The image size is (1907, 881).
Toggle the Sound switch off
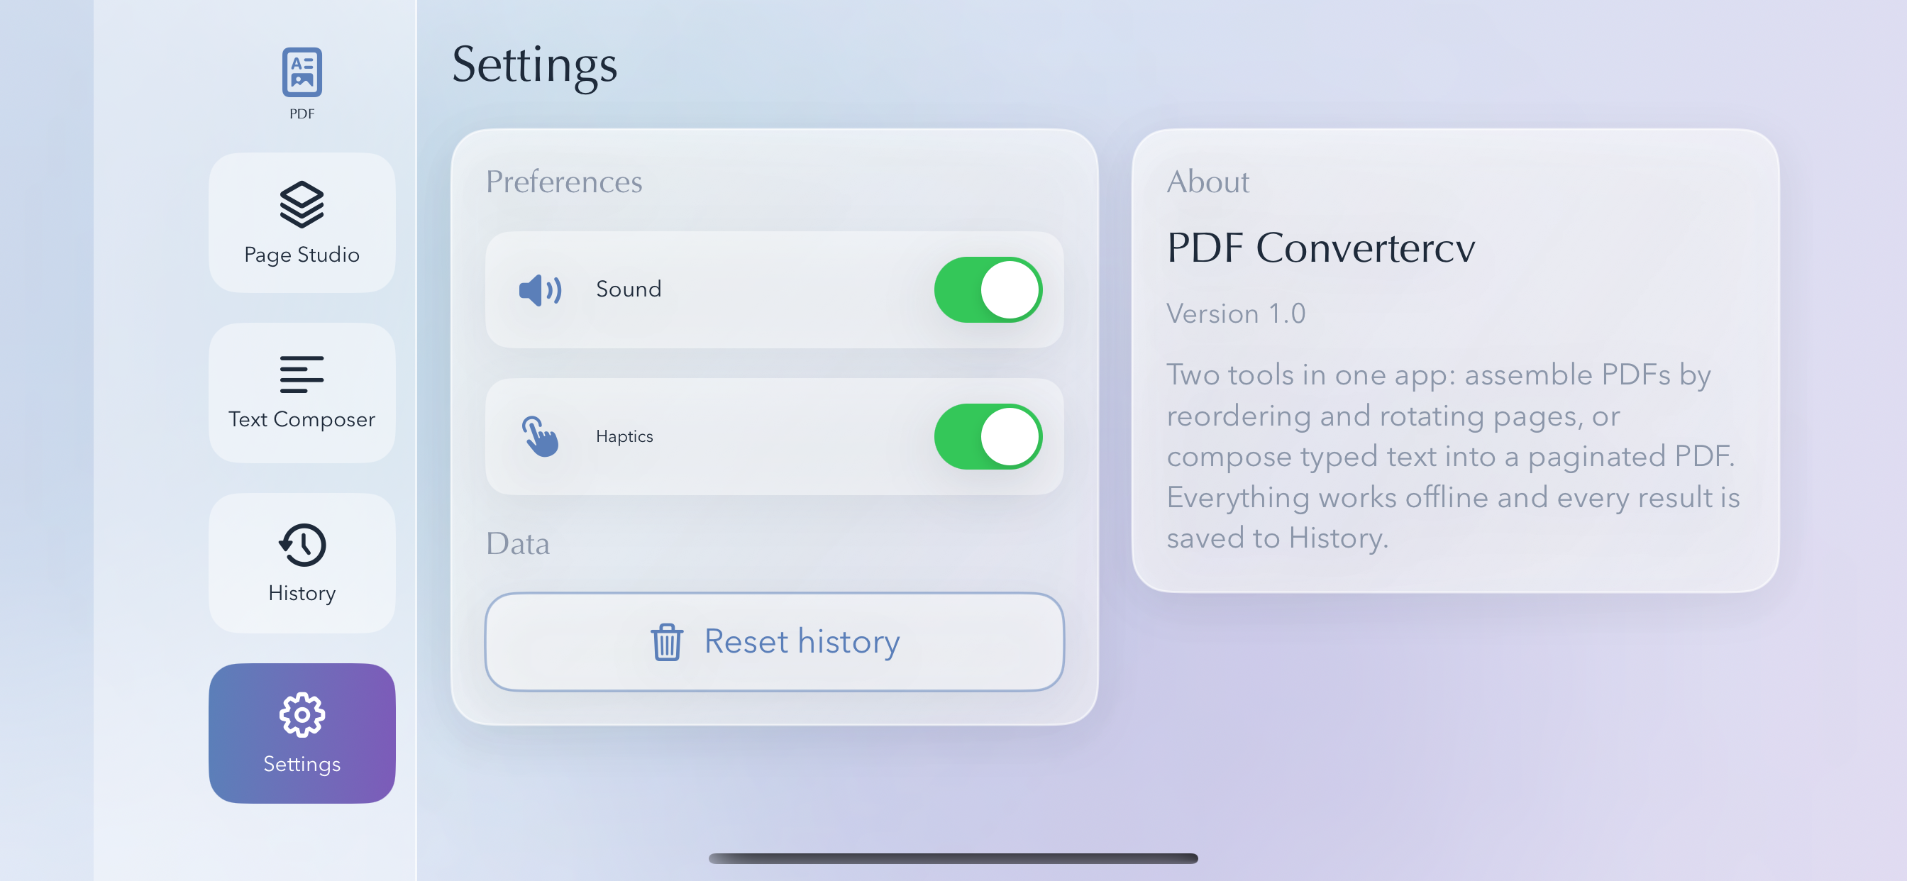[x=988, y=289]
